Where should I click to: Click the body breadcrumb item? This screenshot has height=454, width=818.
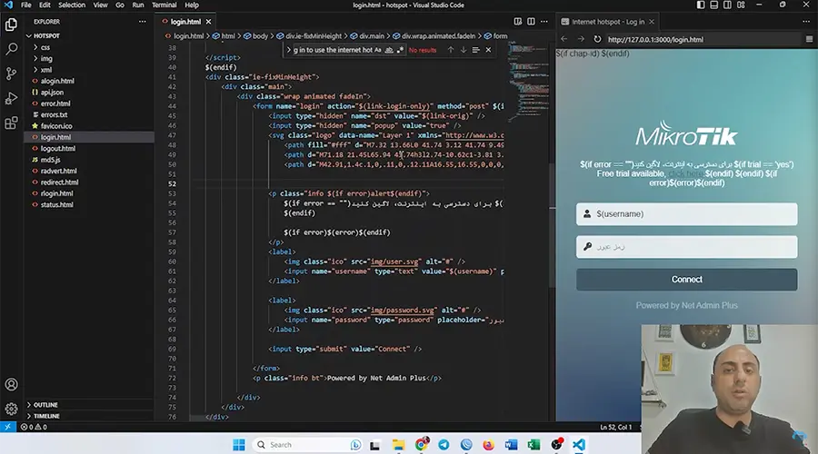click(x=256, y=36)
